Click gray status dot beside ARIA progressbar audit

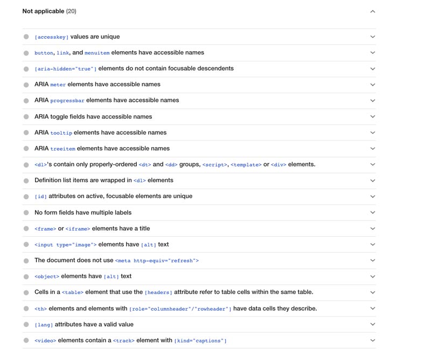(26, 101)
